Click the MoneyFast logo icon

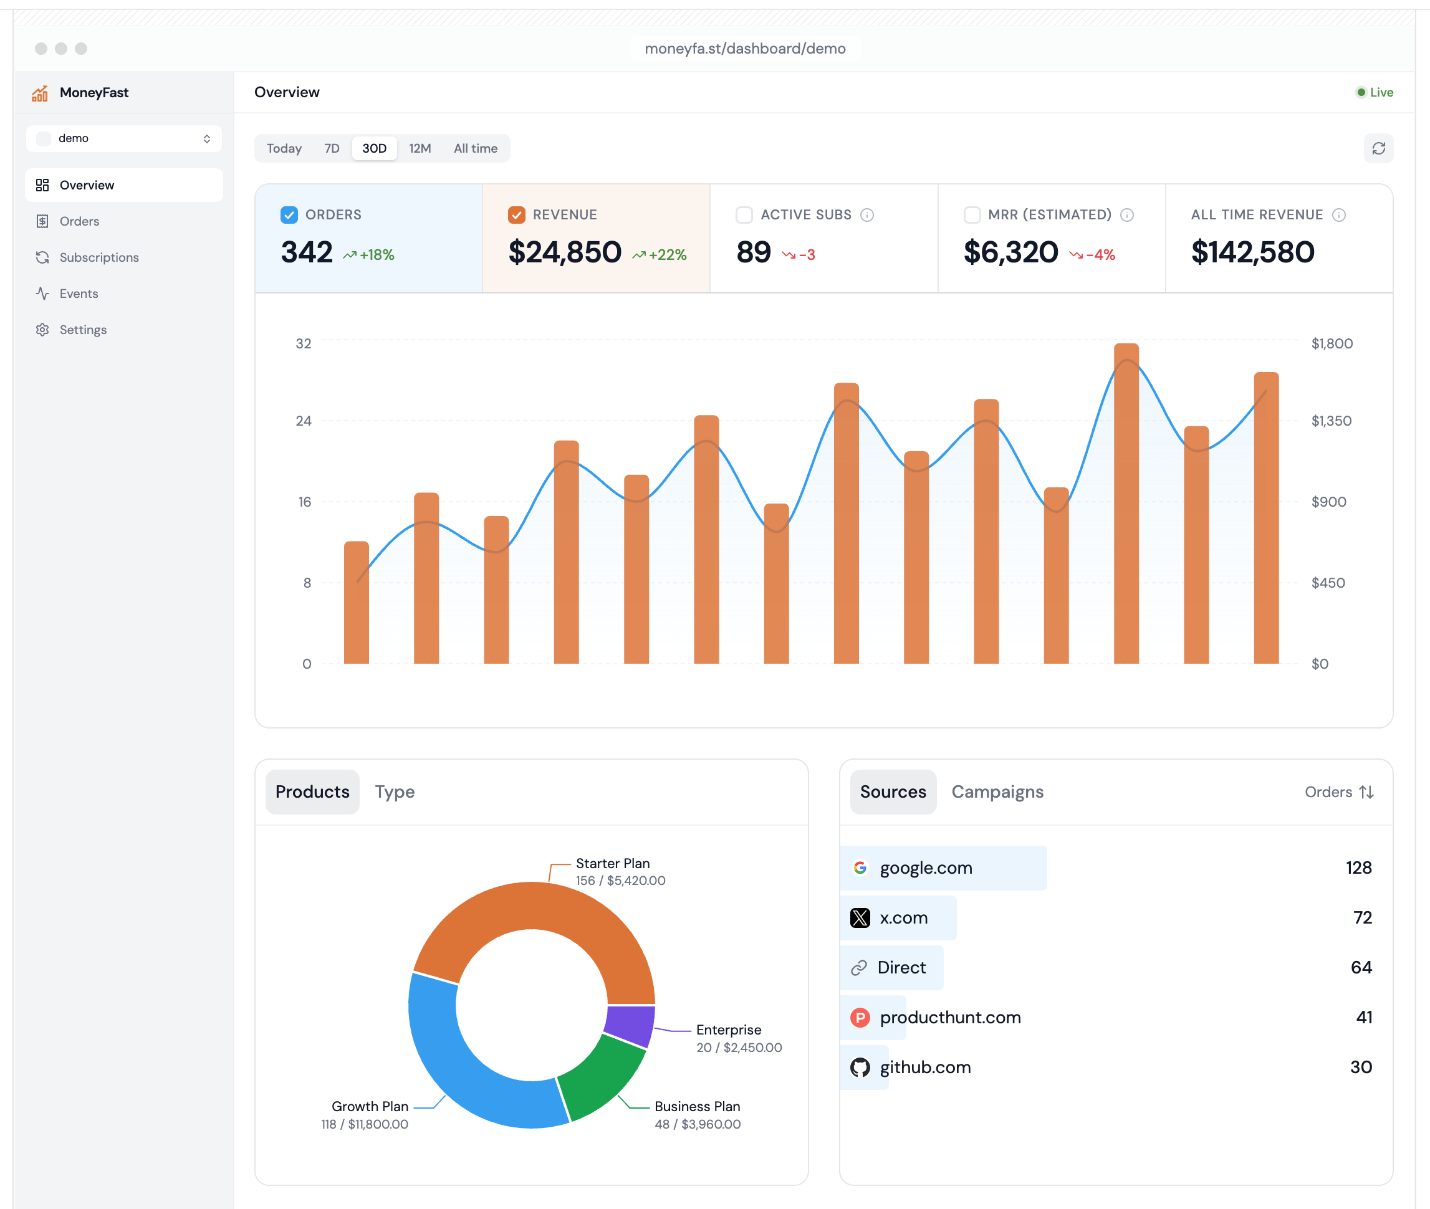click(x=40, y=92)
